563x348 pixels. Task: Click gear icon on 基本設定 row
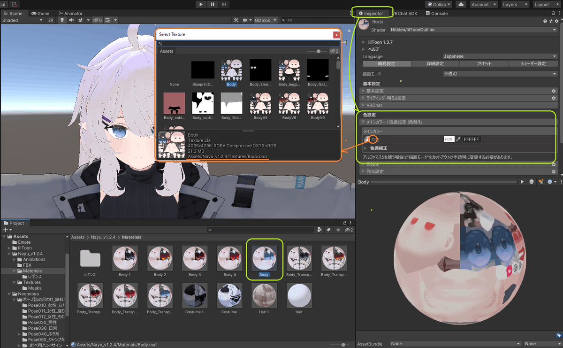554,91
